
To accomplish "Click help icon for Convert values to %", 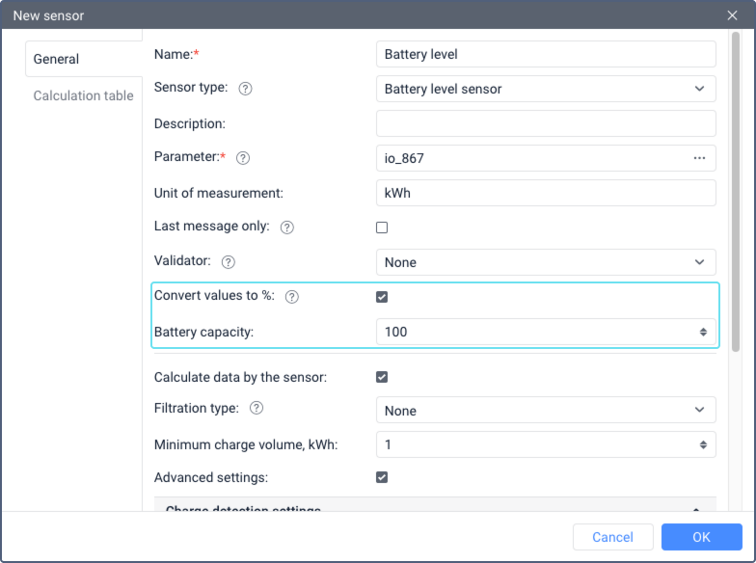I will coord(292,297).
